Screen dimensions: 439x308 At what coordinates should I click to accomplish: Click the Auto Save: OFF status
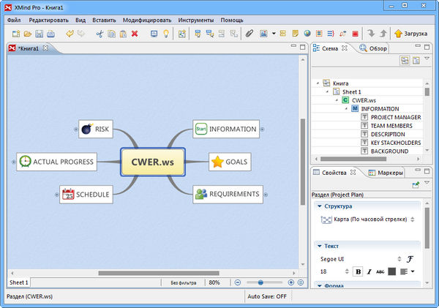[267, 298]
